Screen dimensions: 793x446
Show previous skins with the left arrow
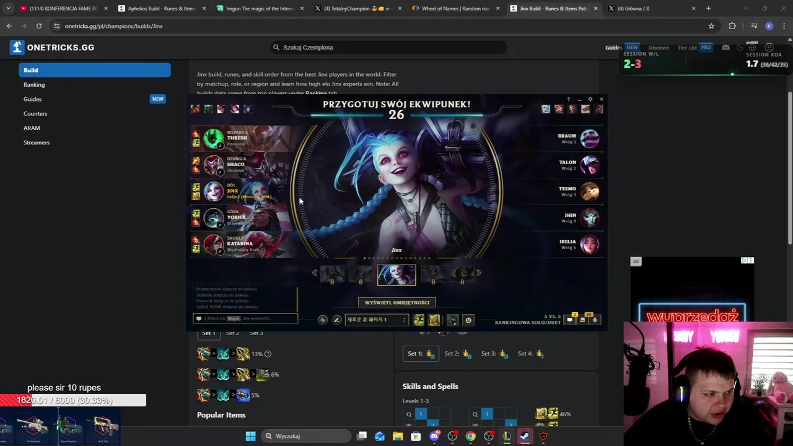coord(315,273)
